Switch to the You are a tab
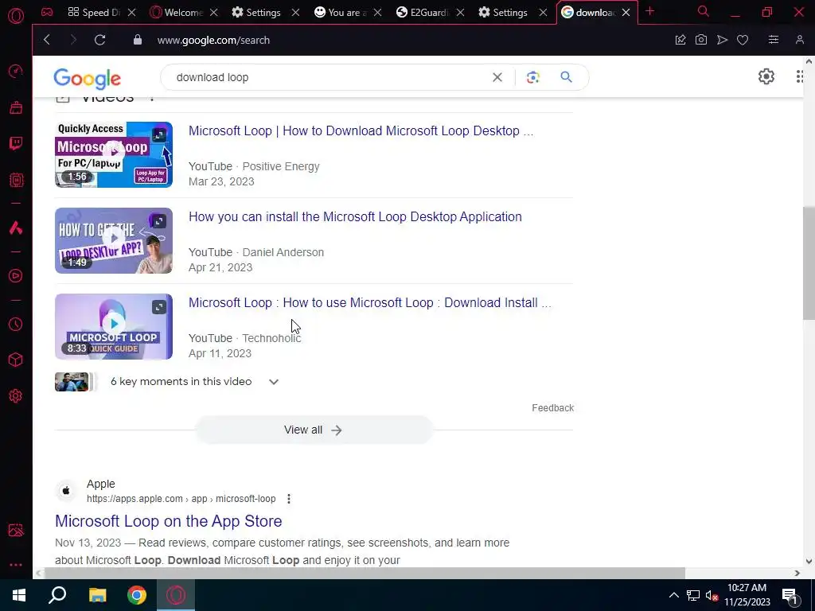 pos(341,13)
